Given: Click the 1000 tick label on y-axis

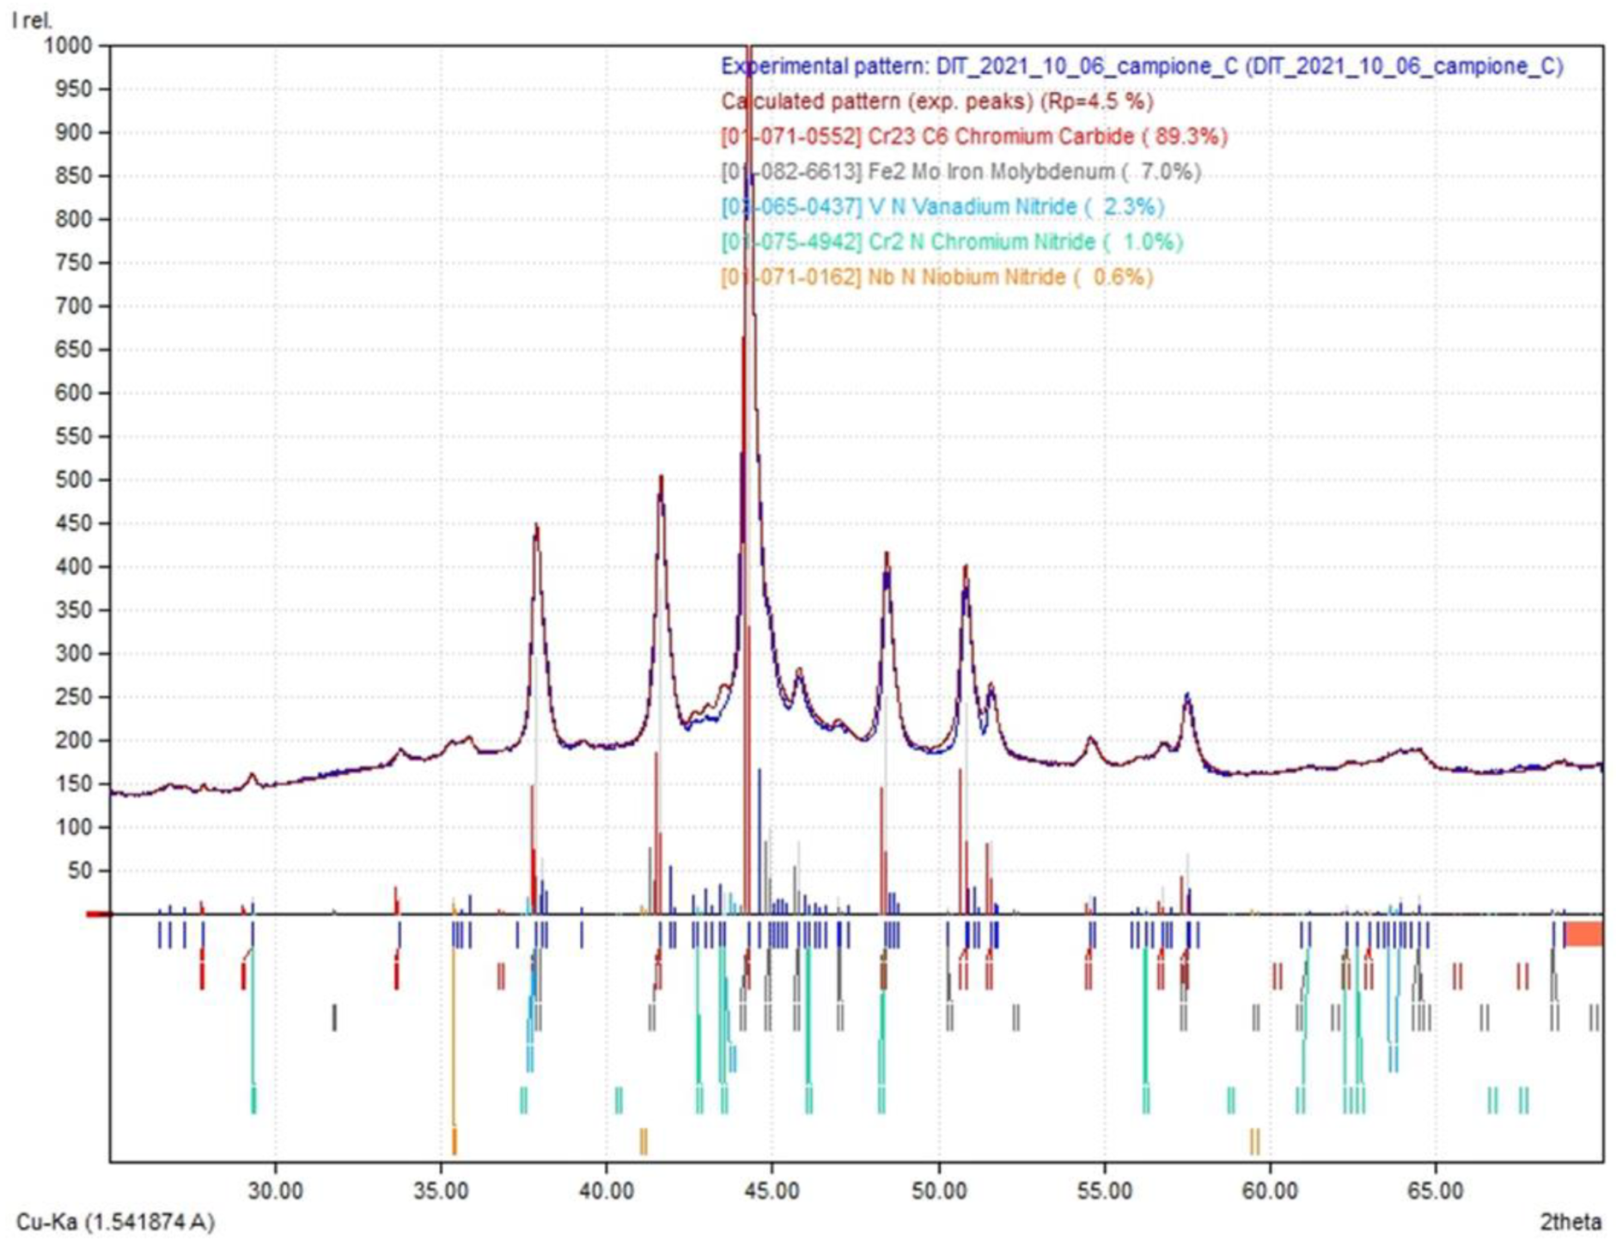Looking at the screenshot, I should pos(69,46).
